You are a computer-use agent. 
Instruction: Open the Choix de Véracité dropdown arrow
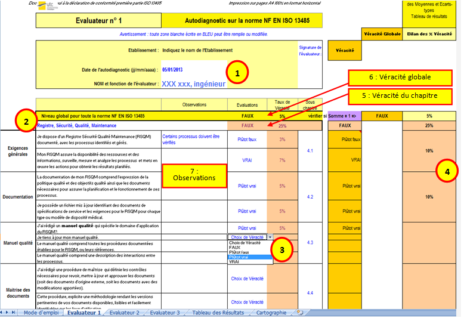click(269, 237)
